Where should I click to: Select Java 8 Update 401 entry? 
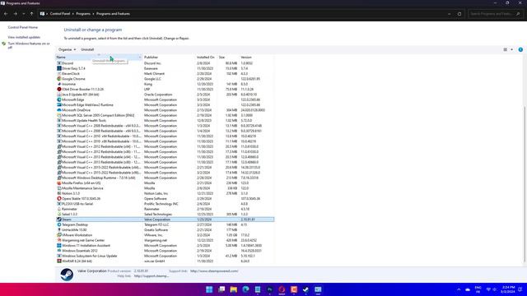click(x=165, y=95)
